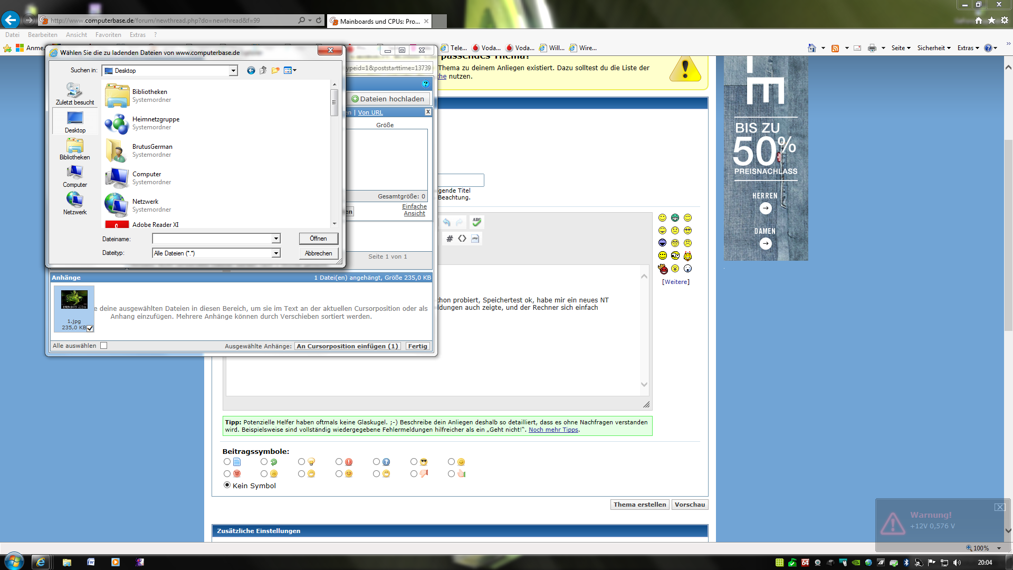Go back to last folder in file dialog

[251, 70]
